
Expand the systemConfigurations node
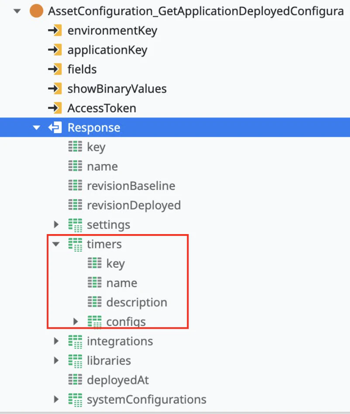pyautogui.click(x=56, y=399)
